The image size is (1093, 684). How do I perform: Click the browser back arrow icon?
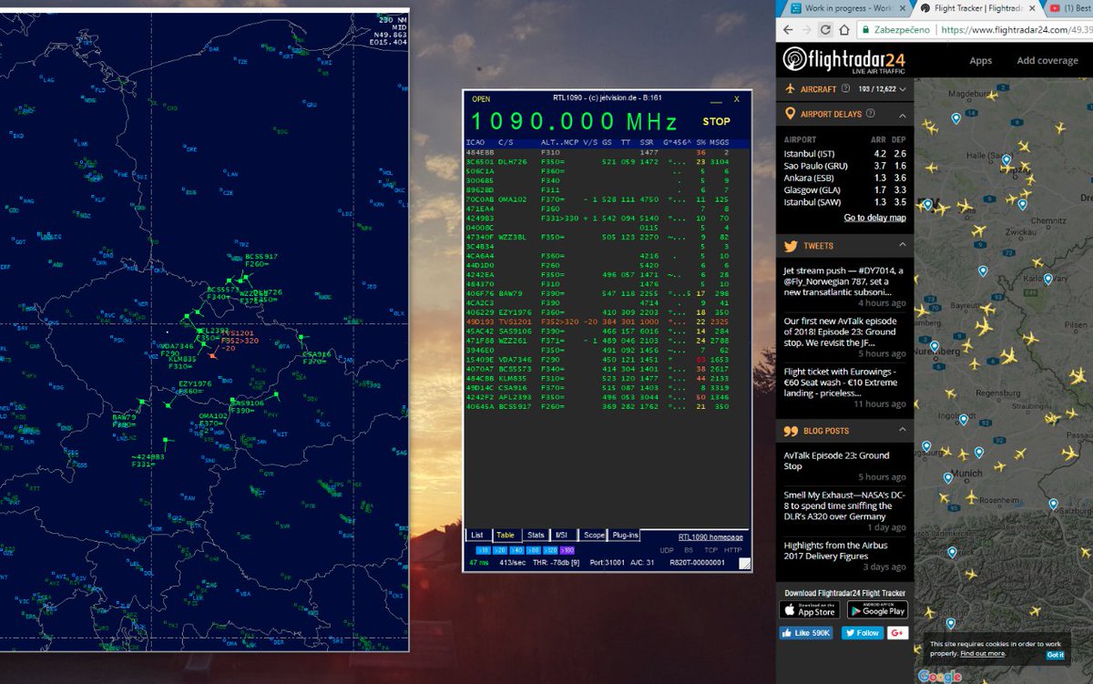pos(790,29)
